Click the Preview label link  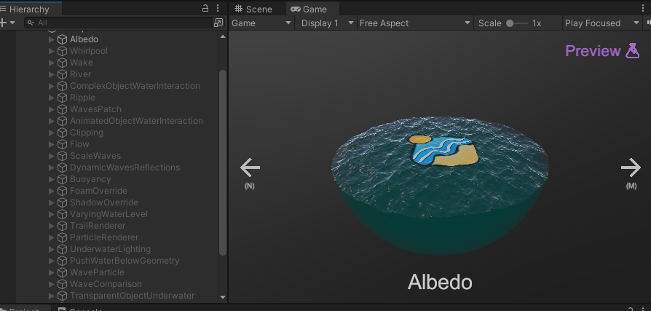point(593,51)
